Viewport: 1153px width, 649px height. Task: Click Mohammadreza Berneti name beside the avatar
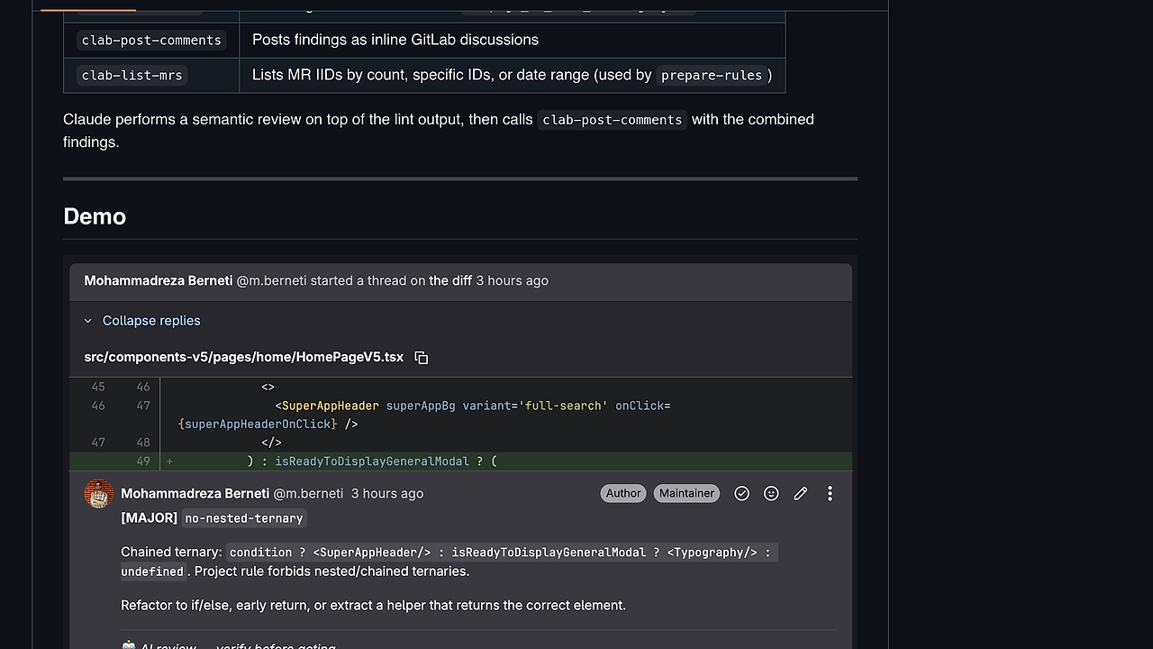tap(195, 493)
